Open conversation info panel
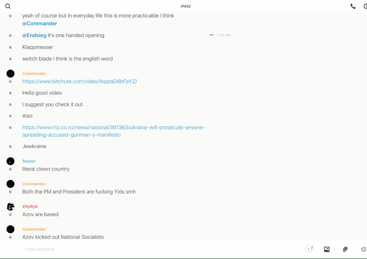Viewport: 367px width, 259px height. (365, 6)
